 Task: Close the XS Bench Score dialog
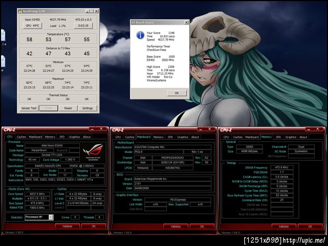point(186,22)
